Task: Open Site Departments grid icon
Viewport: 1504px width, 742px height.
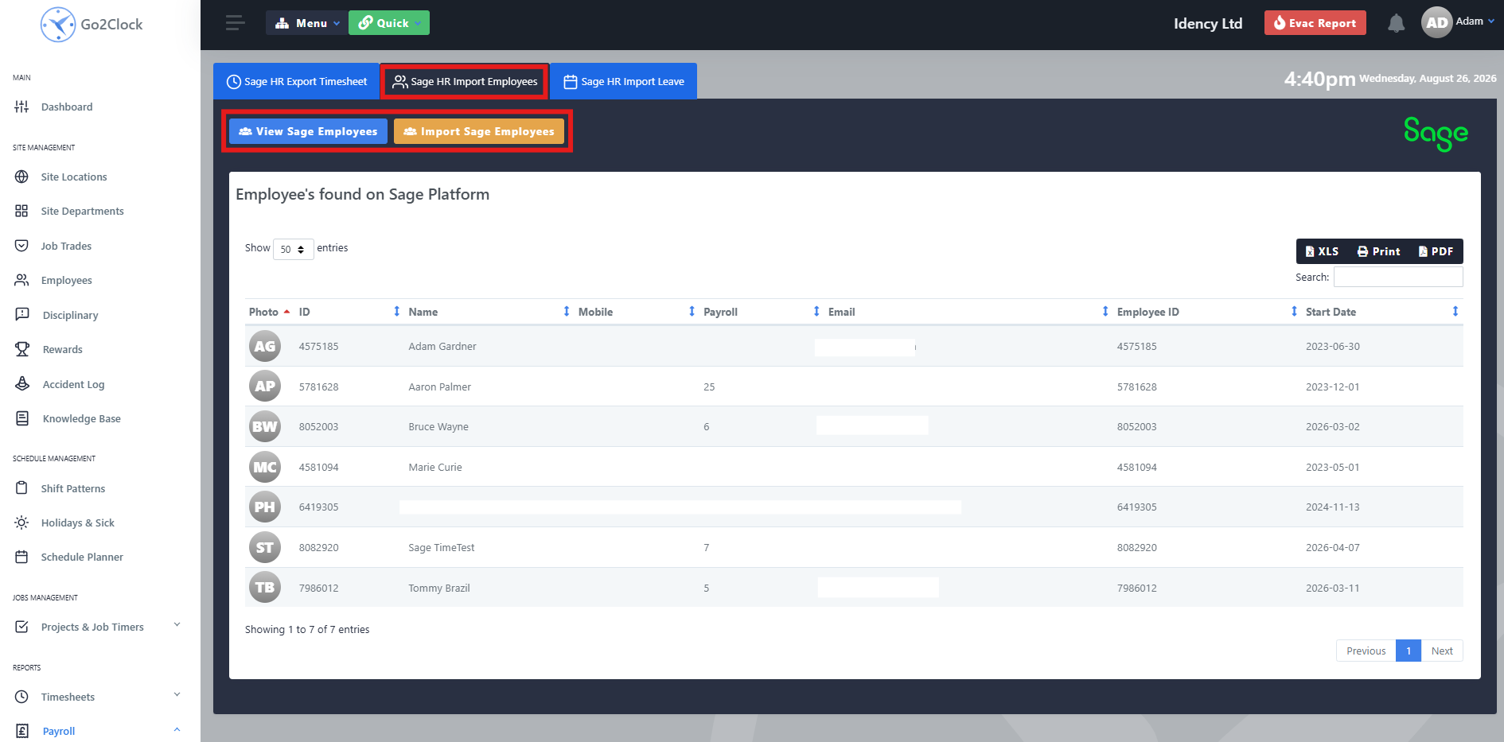Action: coord(21,211)
